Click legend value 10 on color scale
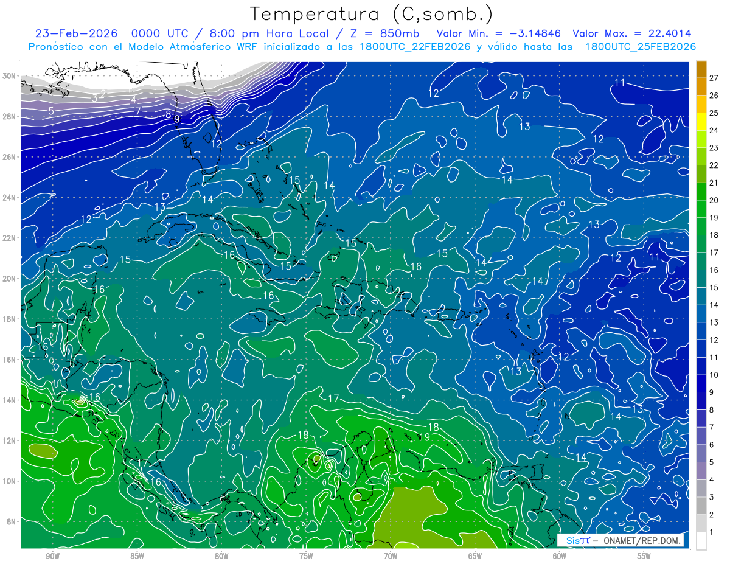Screen dimensions: 730x564 (x=714, y=375)
